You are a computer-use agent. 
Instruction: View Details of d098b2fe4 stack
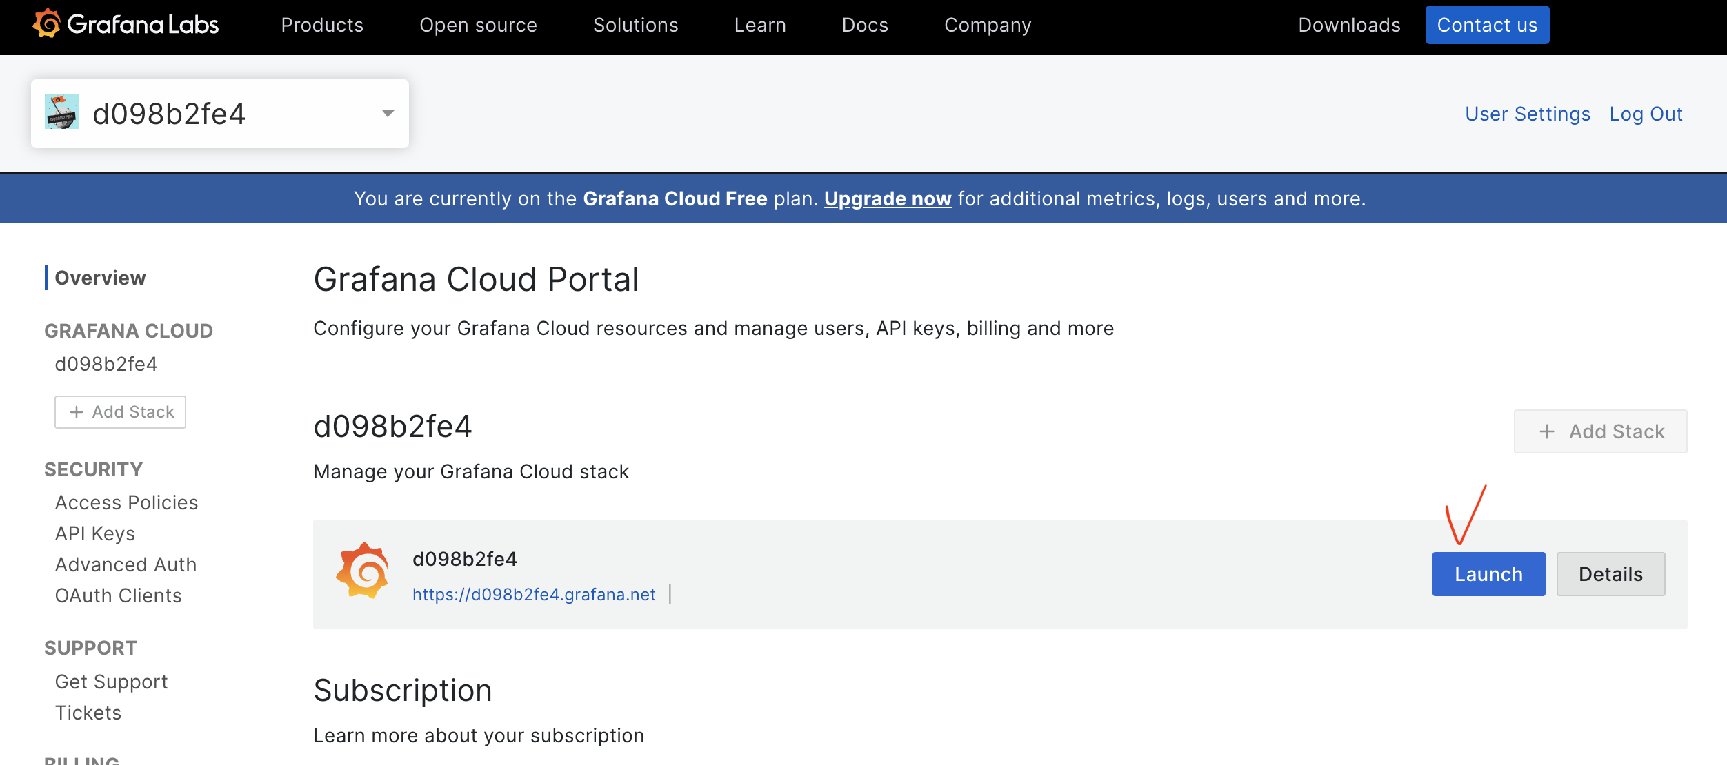click(1610, 573)
